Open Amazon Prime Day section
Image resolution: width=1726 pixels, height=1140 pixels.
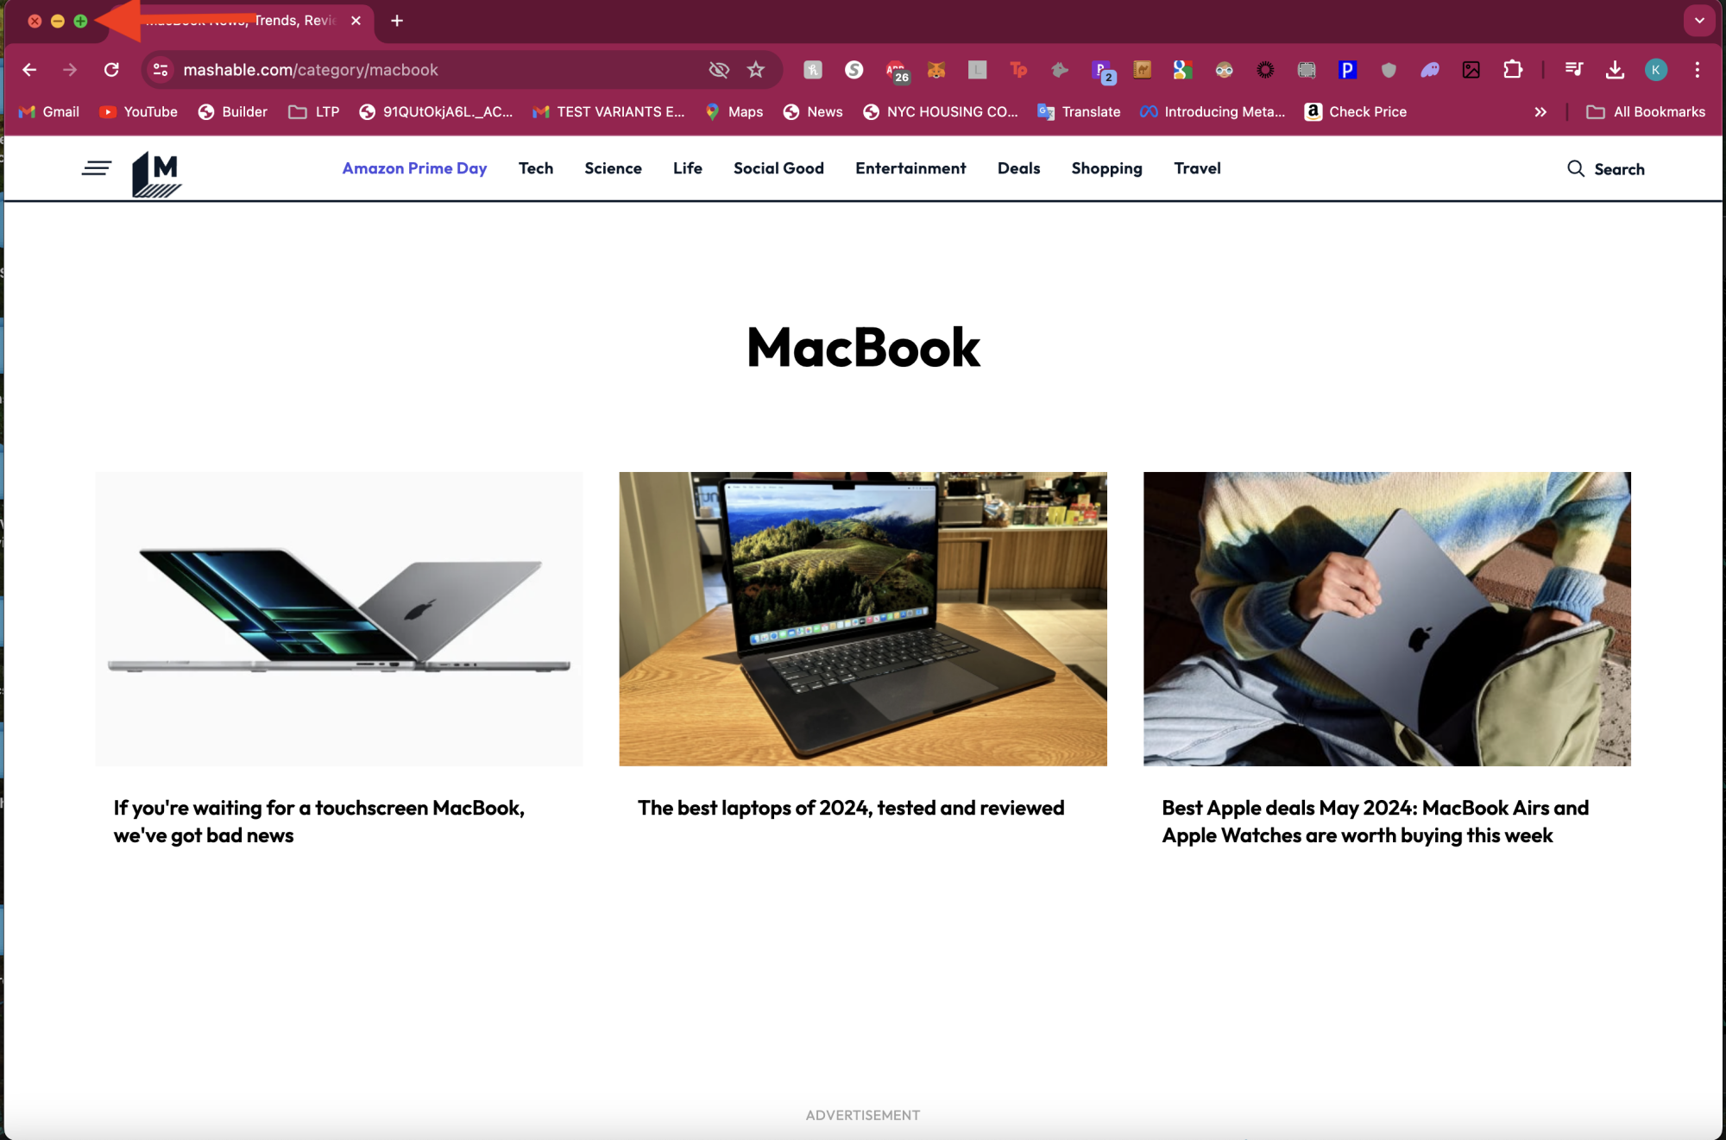pyautogui.click(x=414, y=168)
